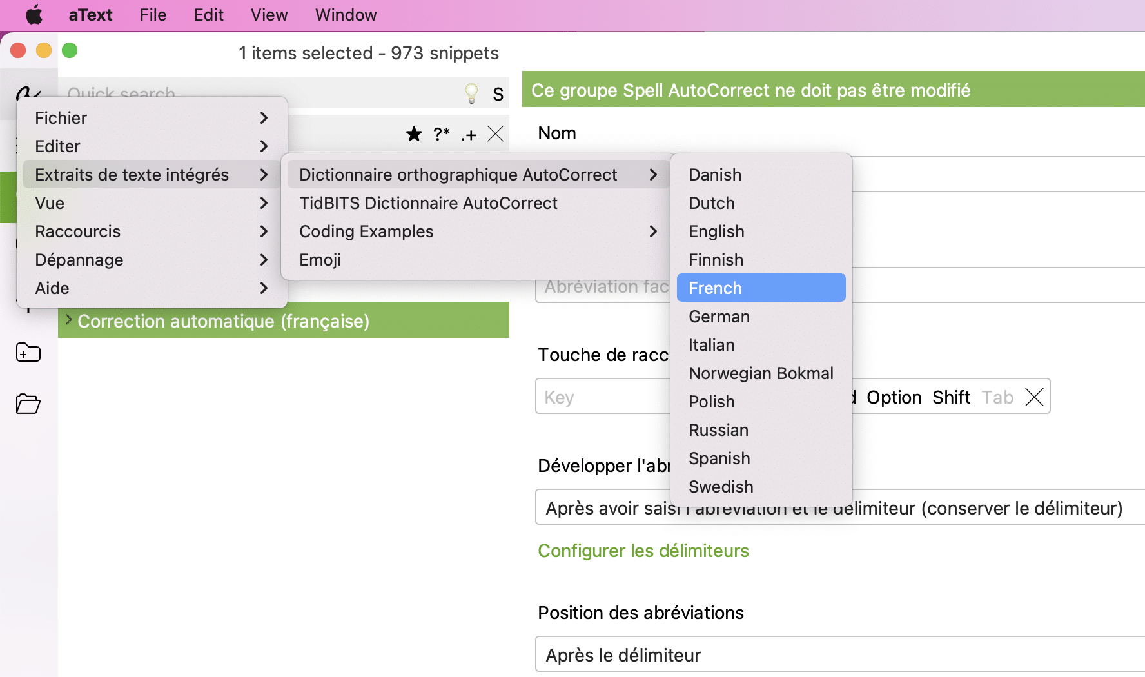Open the Window menu in menu bar

pyautogui.click(x=346, y=15)
